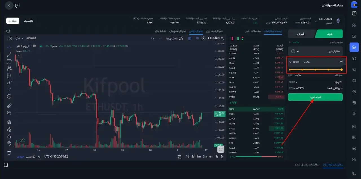361x179 pixels.
Task: Open order type dropdown سفارش آنی
Action: coord(315,51)
